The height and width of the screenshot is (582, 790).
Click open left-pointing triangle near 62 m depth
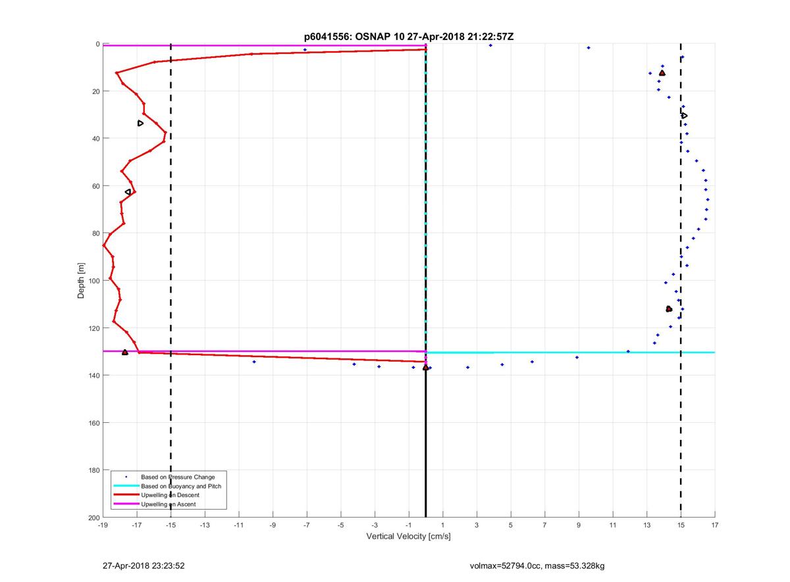coord(128,192)
